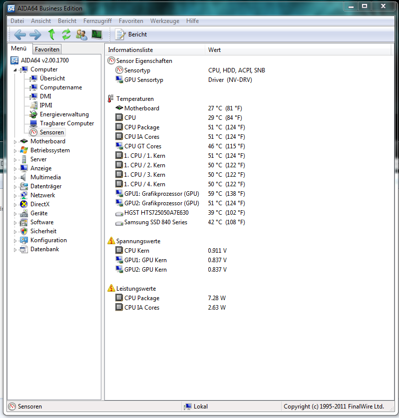Select Tragbarer Computer in the tree
Screen dimensions: 399x418
[67, 123]
